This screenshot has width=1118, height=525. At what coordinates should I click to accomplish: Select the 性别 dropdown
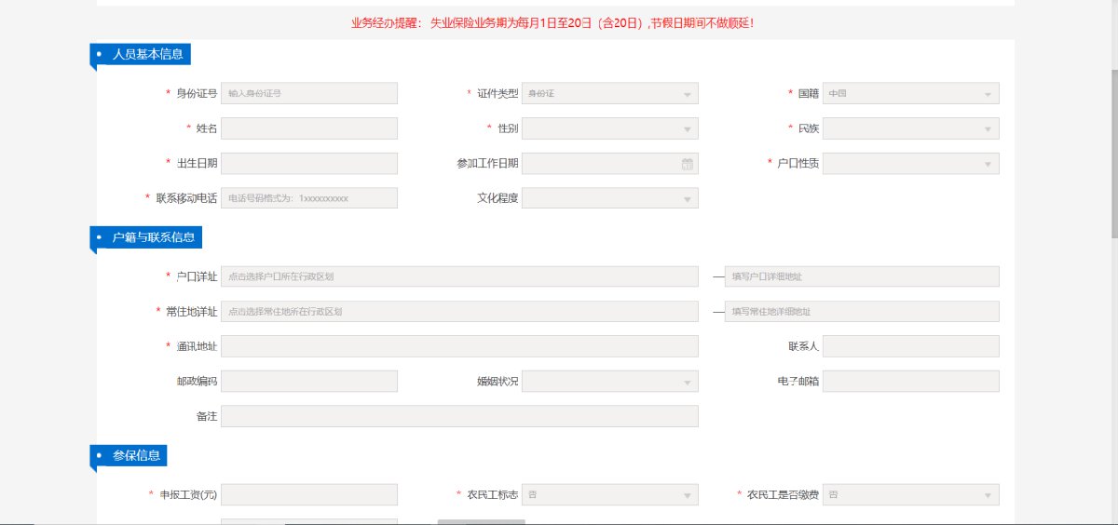(609, 128)
